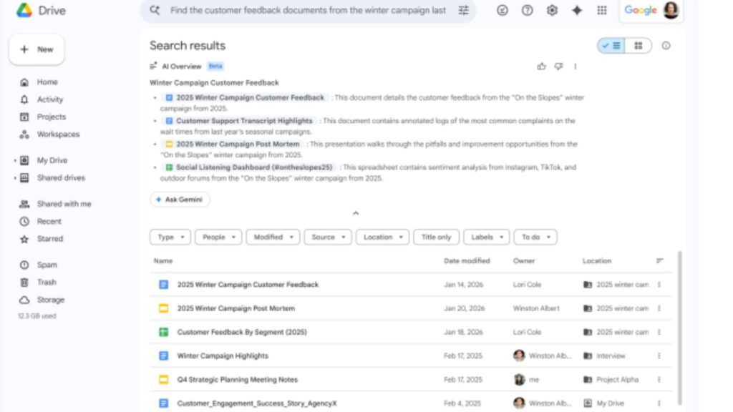Switch to list layout view
This screenshot has height=412, width=733.
coord(611,46)
